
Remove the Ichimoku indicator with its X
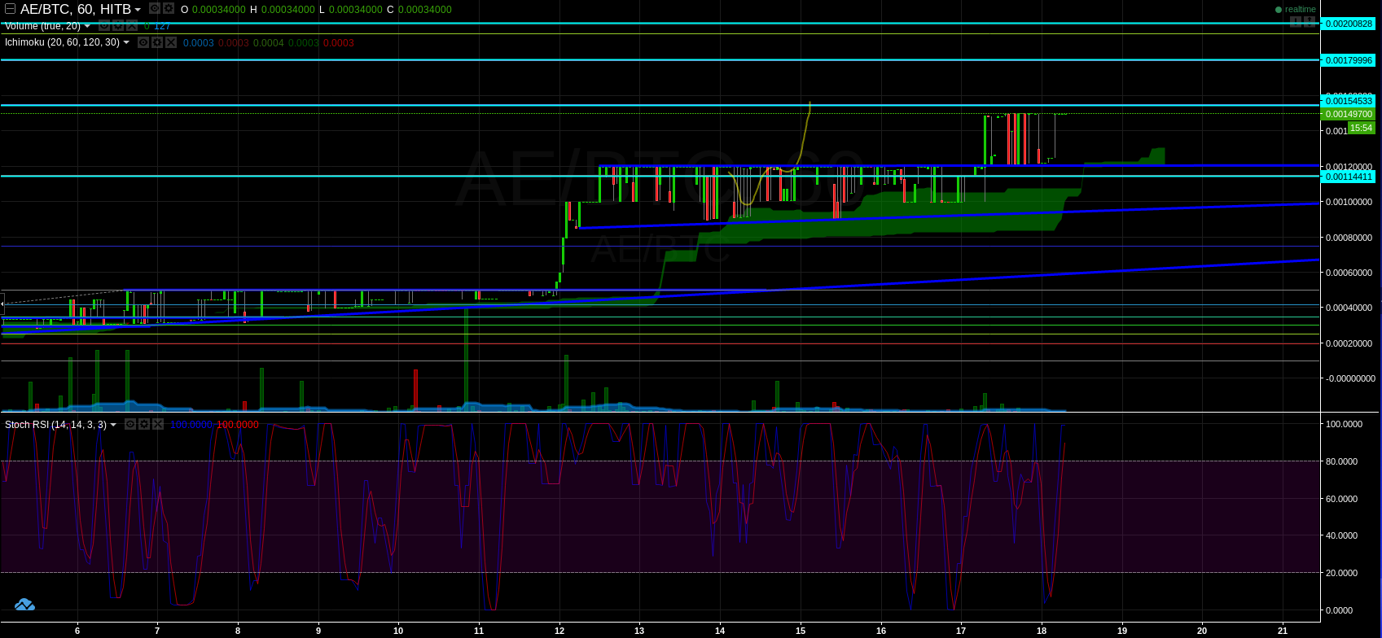click(171, 42)
